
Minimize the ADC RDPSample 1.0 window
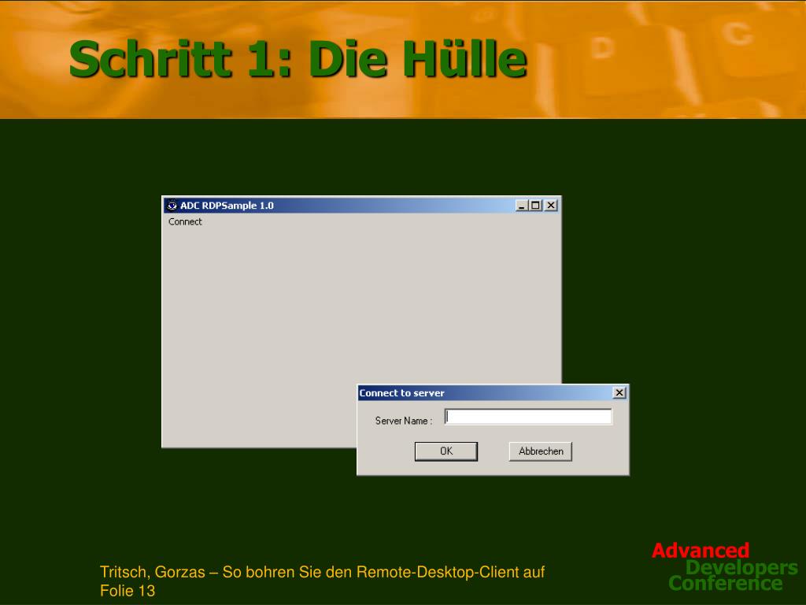point(522,206)
